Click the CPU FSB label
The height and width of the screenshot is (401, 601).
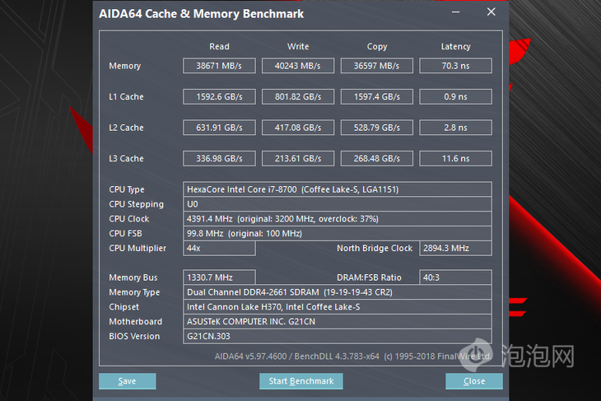(x=125, y=234)
